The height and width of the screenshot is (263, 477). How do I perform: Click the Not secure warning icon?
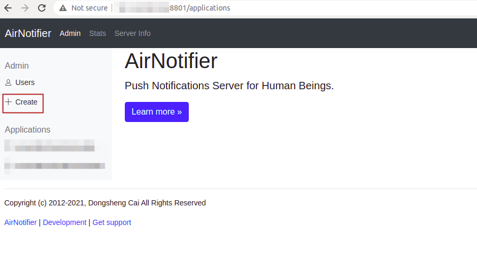[x=63, y=8]
